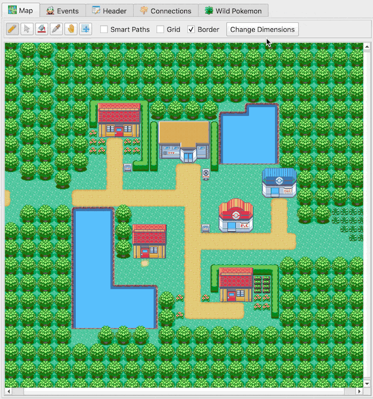Click the Change Dimensions button
The width and height of the screenshot is (373, 399).
pos(262,29)
